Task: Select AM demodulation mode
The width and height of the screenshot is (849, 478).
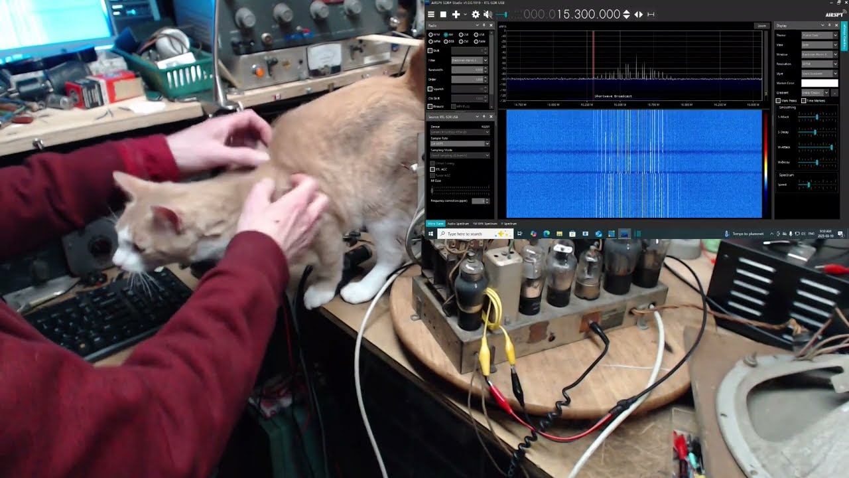Action: (448, 35)
